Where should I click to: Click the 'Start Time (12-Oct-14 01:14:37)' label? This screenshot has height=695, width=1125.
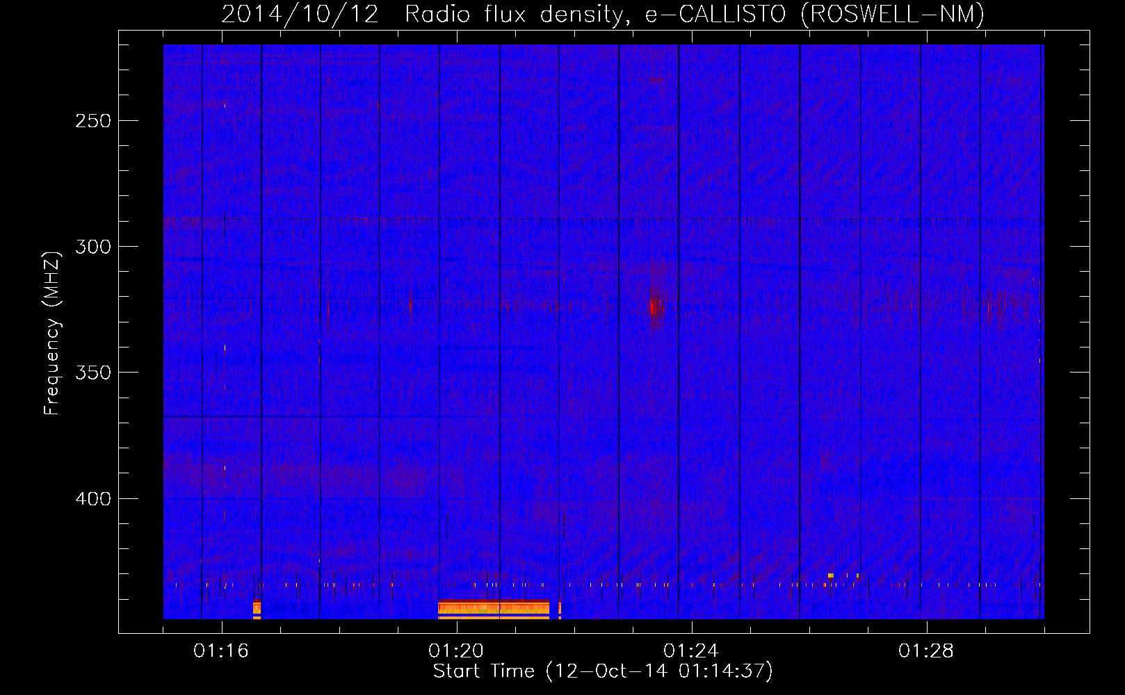point(603,671)
